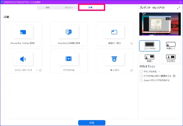Open the dropdown arrow beside サウンドを共有
Image resolution: width=183 pixels, height=126 pixels.
pos(159,71)
